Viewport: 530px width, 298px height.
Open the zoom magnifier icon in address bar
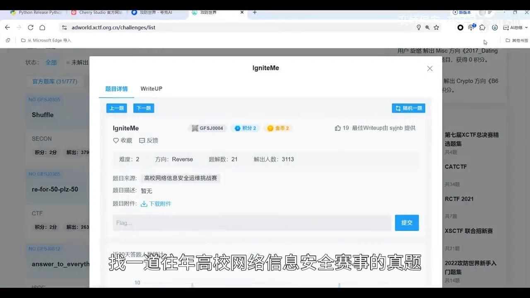tap(427, 27)
